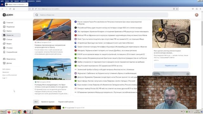203x114 pixels.
Task: Open the Справка menu
Action: point(38,1)
